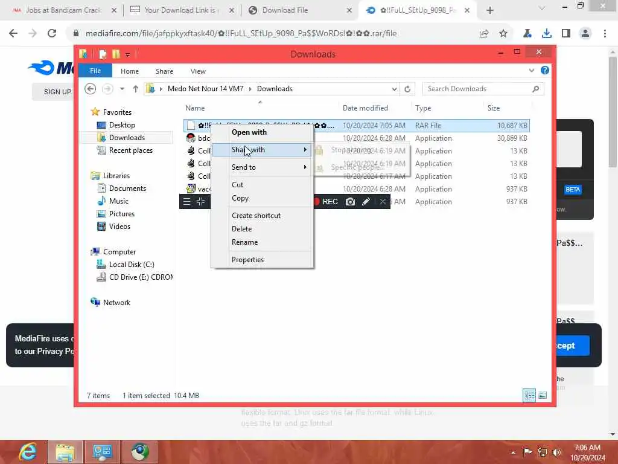Click the Search Downloads field
Viewport: 618px width, 464px height.
483,89
